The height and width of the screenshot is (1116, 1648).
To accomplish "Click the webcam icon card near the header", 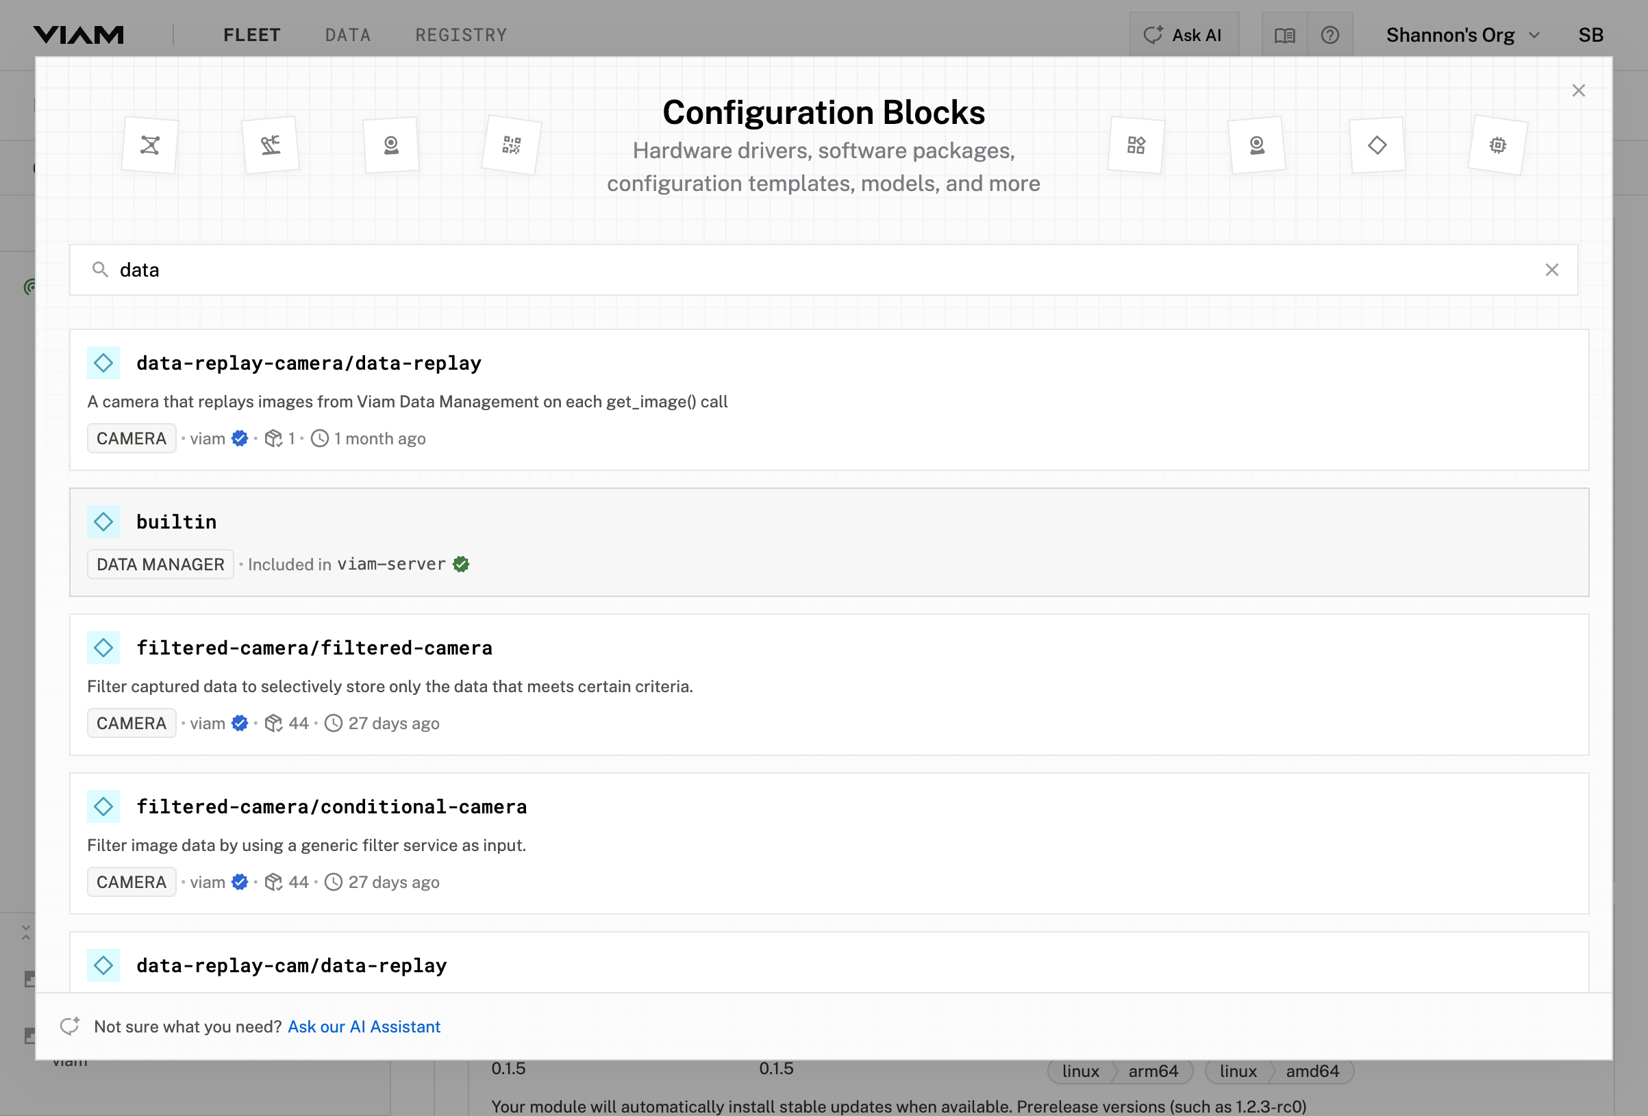I will pos(390,144).
